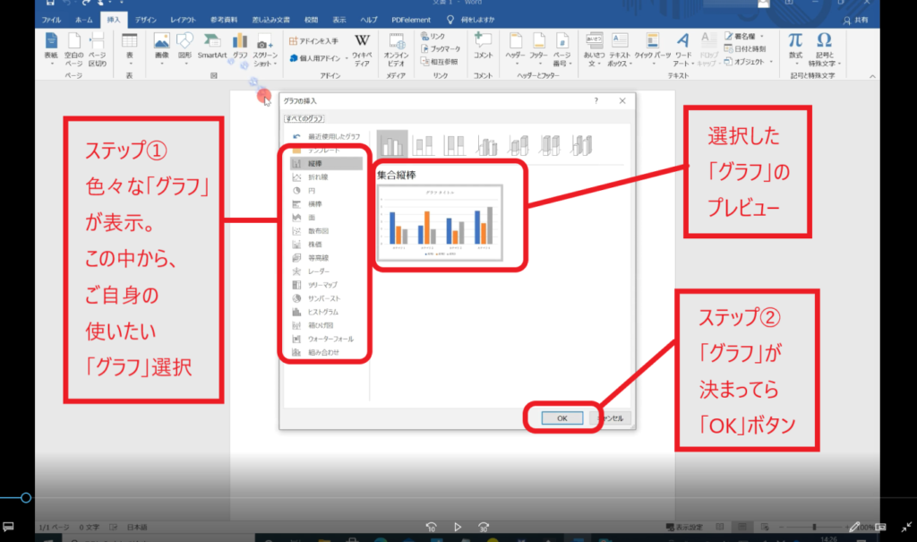917x542 pixels.
Task: Switch to the デザイン (Design) ribbon tab
Action: 145,19
